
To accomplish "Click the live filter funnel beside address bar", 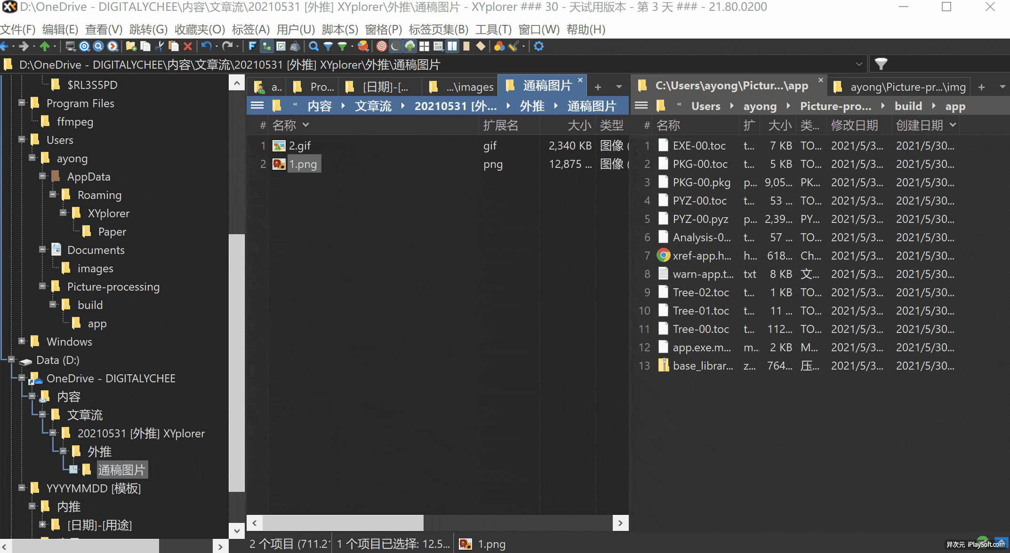I will [x=881, y=63].
